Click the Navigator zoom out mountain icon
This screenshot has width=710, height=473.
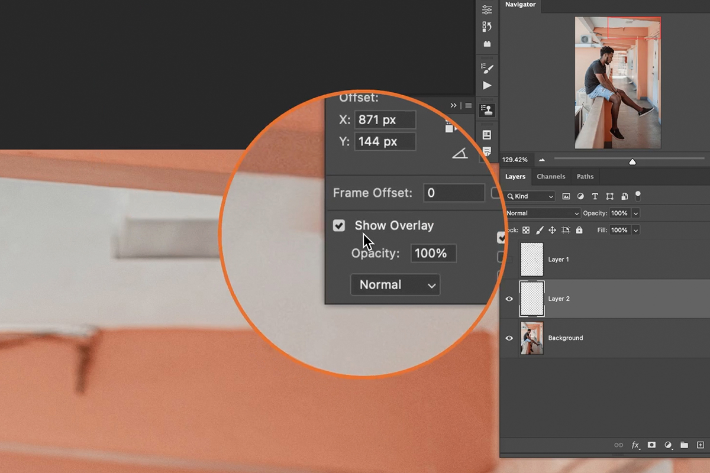coord(542,160)
